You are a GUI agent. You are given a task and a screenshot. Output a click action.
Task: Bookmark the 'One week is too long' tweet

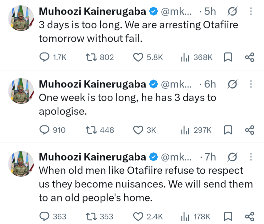point(228,130)
